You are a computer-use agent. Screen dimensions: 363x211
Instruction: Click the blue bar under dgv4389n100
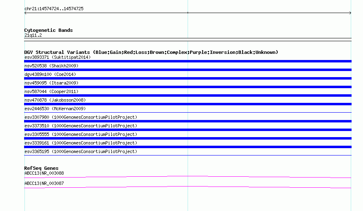click(188, 78)
